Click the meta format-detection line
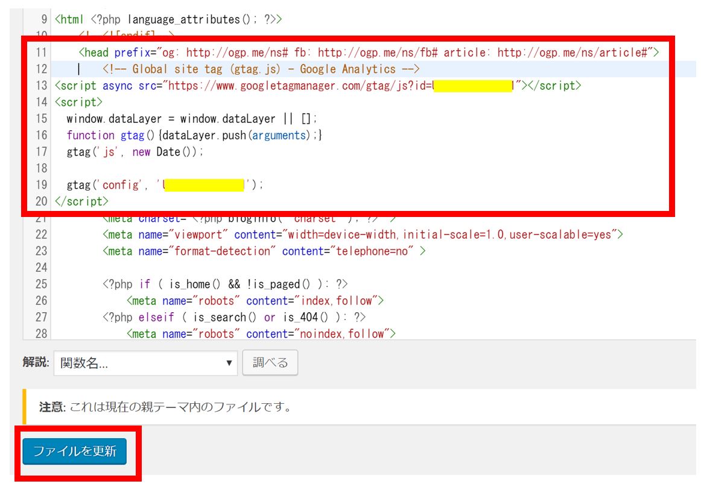The image size is (701, 487). pyautogui.click(x=264, y=251)
